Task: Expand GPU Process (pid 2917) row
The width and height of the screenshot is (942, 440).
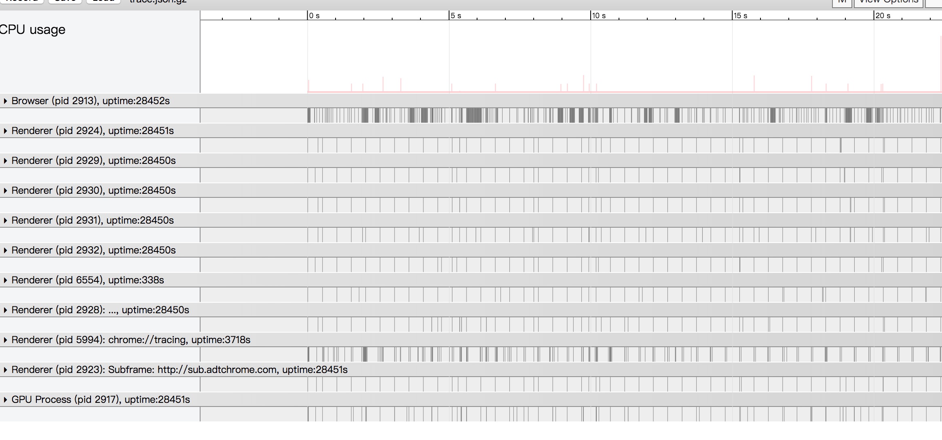Action: (x=5, y=400)
